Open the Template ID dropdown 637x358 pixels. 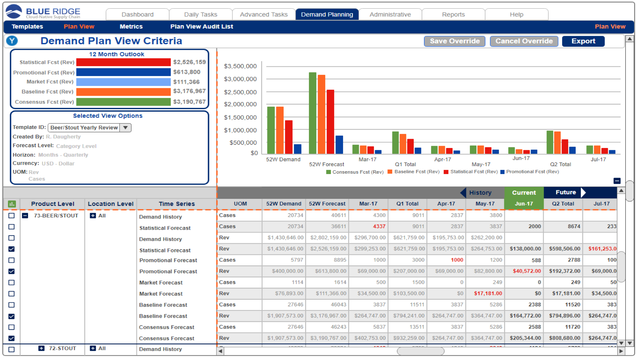[125, 128]
